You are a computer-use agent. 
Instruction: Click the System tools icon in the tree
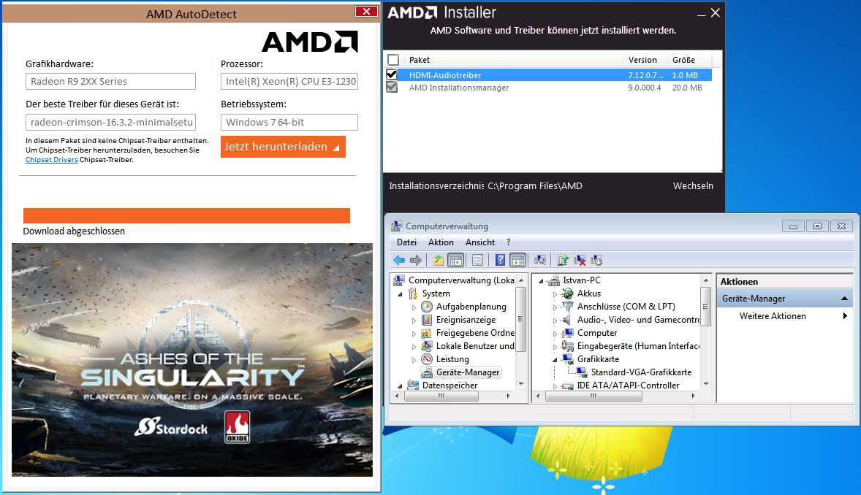tap(412, 293)
